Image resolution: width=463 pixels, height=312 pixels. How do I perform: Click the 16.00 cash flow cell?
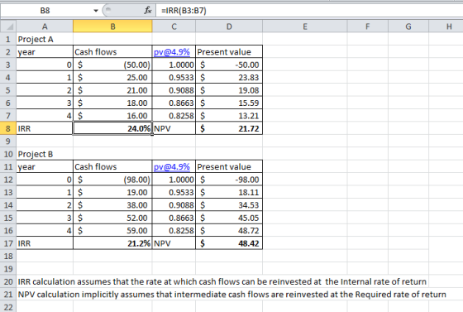[112, 116]
